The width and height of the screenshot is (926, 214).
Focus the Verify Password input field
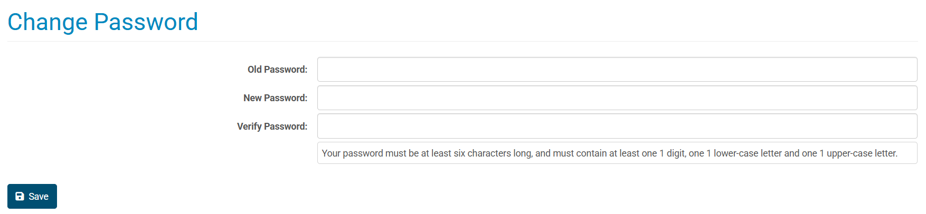click(617, 126)
